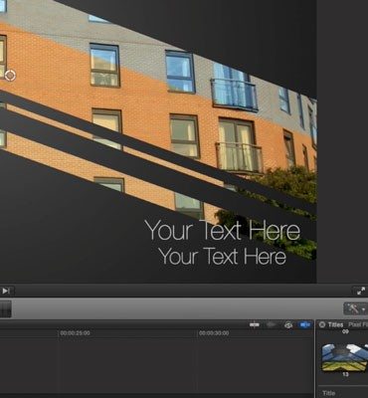Expand the enhancements menu arrow

[x=363, y=309]
